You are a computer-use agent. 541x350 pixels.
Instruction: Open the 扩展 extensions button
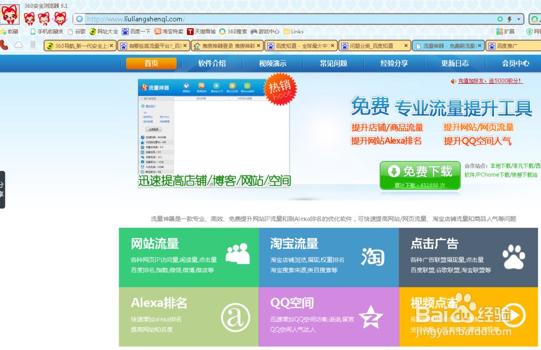point(505,31)
